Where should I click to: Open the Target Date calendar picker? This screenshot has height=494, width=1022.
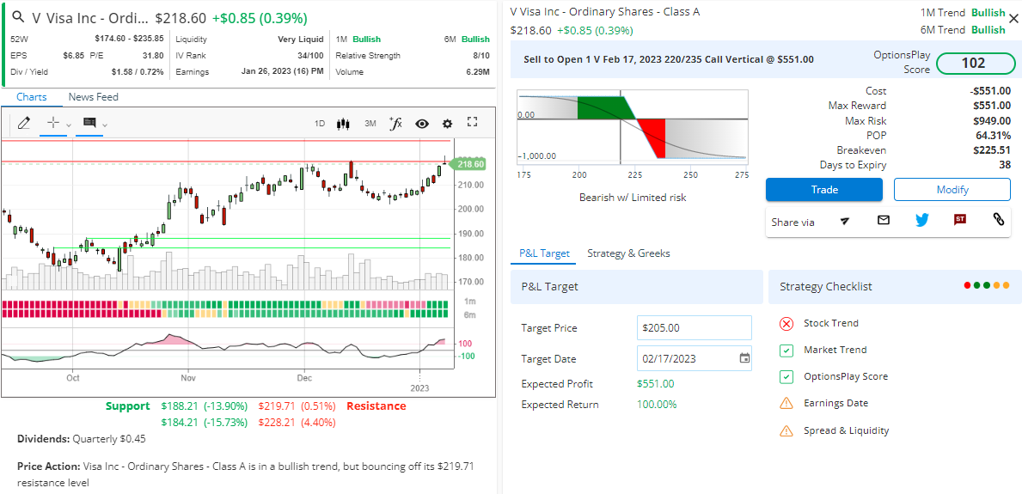[744, 357]
